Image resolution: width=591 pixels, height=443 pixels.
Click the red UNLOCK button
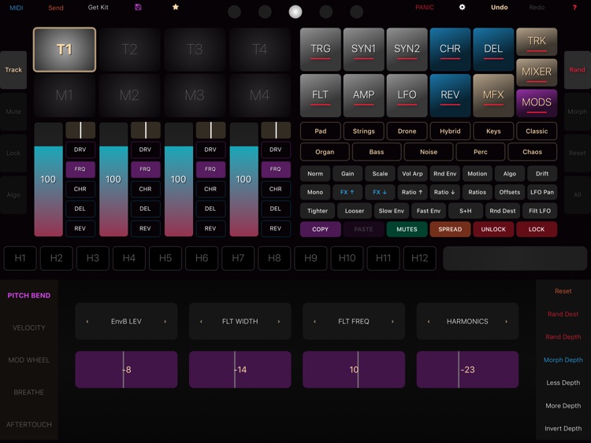(x=493, y=229)
